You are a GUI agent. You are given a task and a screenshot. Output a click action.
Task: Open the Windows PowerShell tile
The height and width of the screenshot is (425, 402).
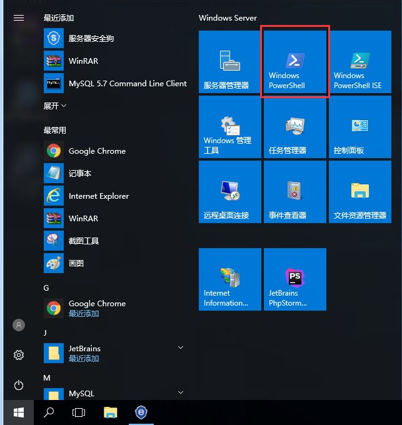[x=295, y=62]
